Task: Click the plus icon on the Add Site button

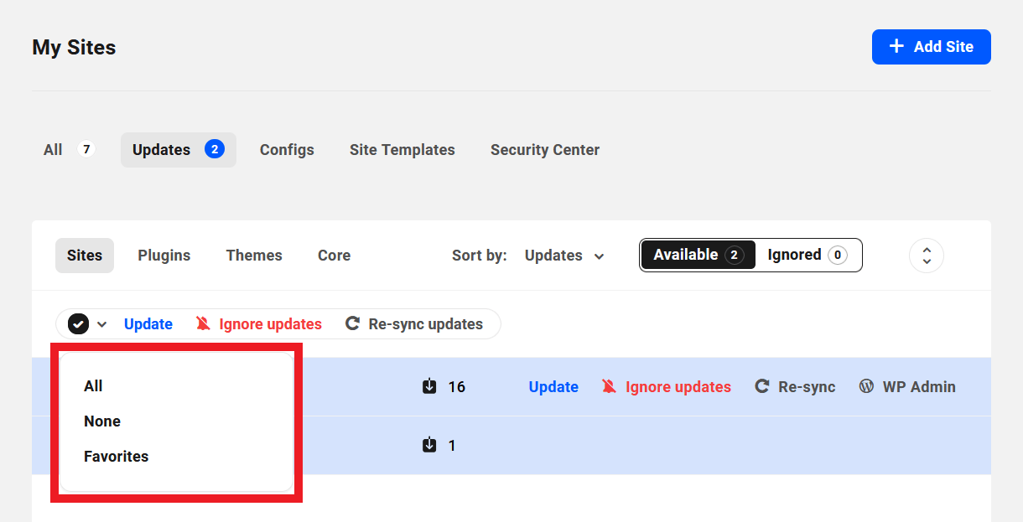Action: click(x=896, y=46)
